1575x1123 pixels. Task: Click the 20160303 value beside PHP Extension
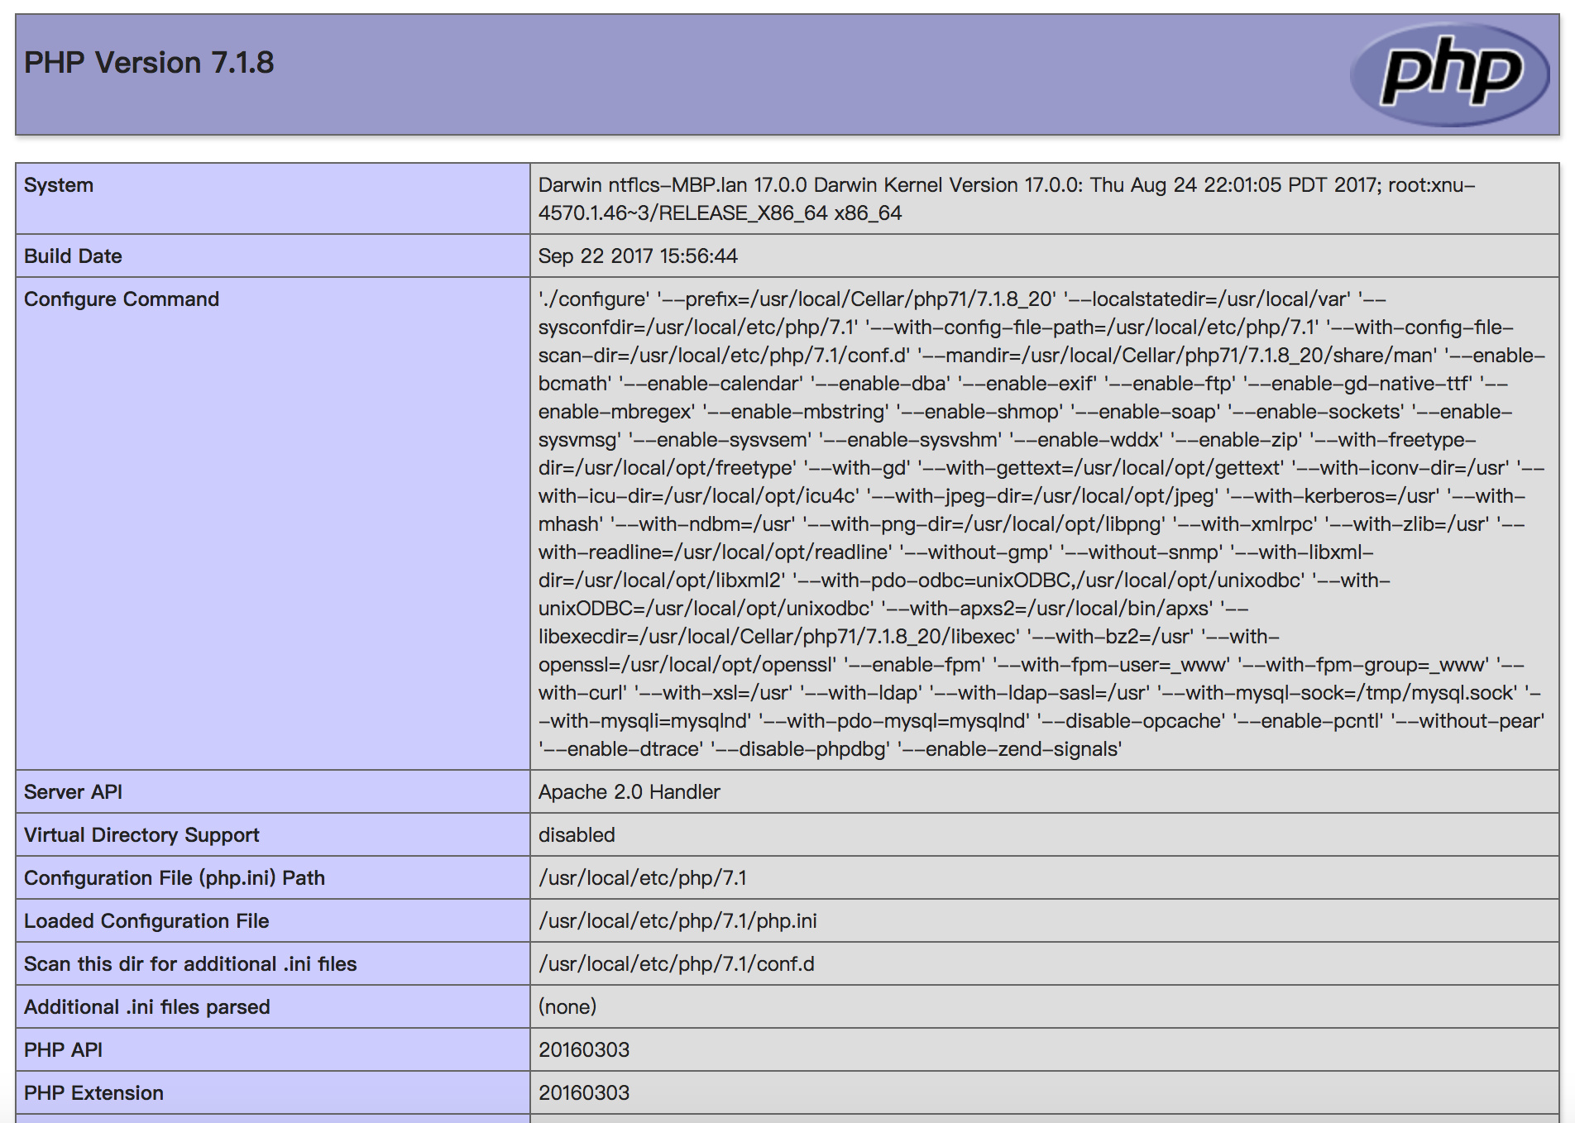[584, 1093]
